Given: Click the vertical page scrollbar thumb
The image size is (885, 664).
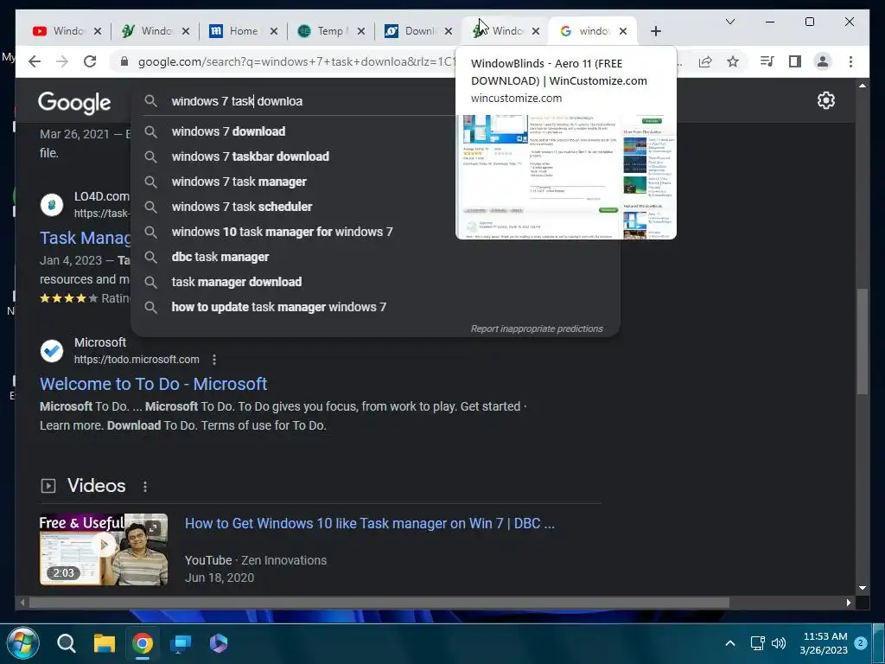Looking at the screenshot, I should coord(862,341).
